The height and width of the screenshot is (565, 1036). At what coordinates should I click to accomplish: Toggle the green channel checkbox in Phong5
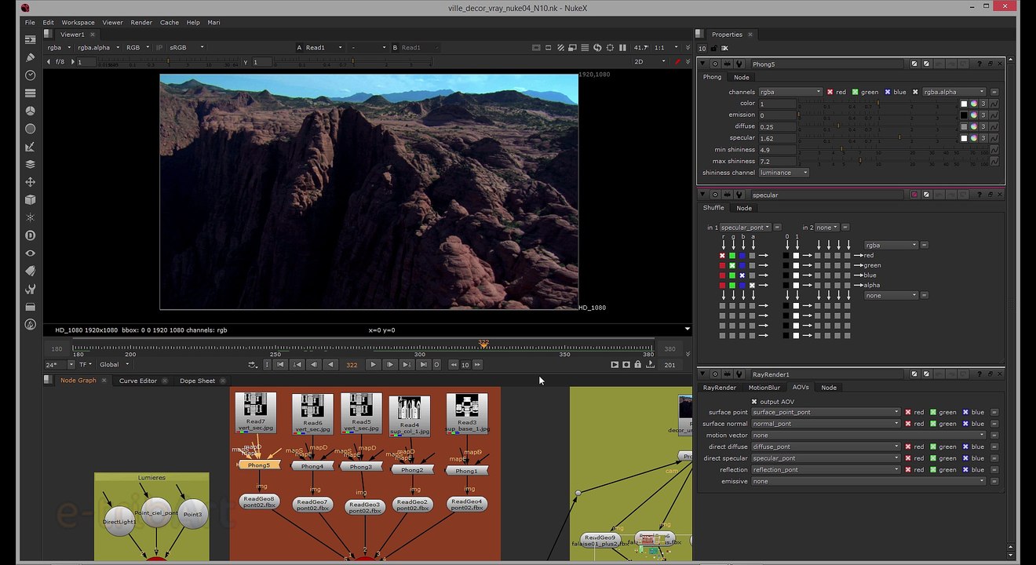point(855,92)
